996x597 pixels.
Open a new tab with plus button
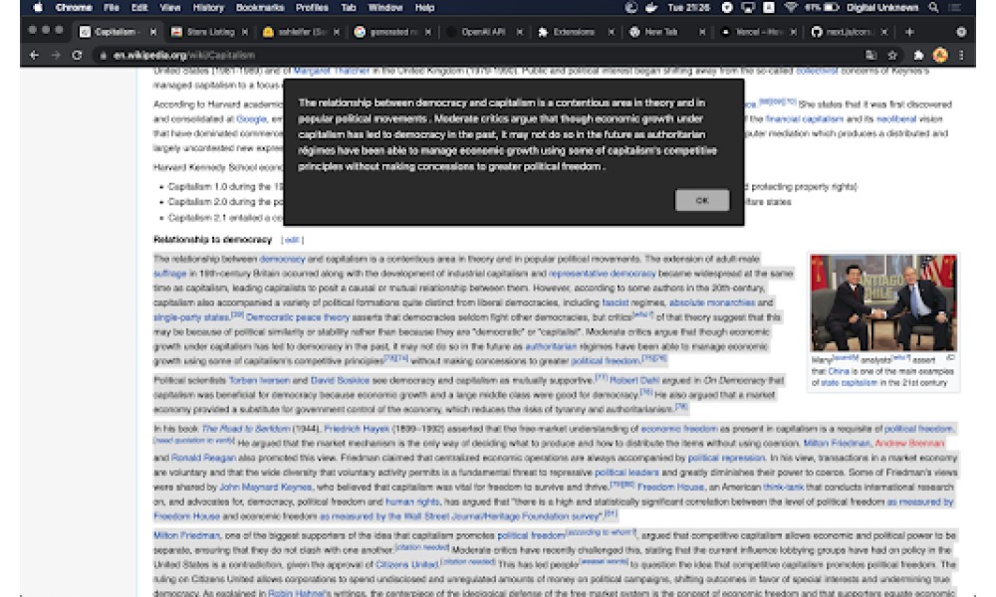(x=909, y=32)
